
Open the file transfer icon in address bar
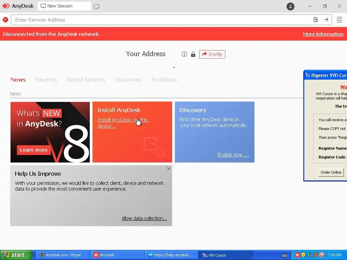coord(315,20)
